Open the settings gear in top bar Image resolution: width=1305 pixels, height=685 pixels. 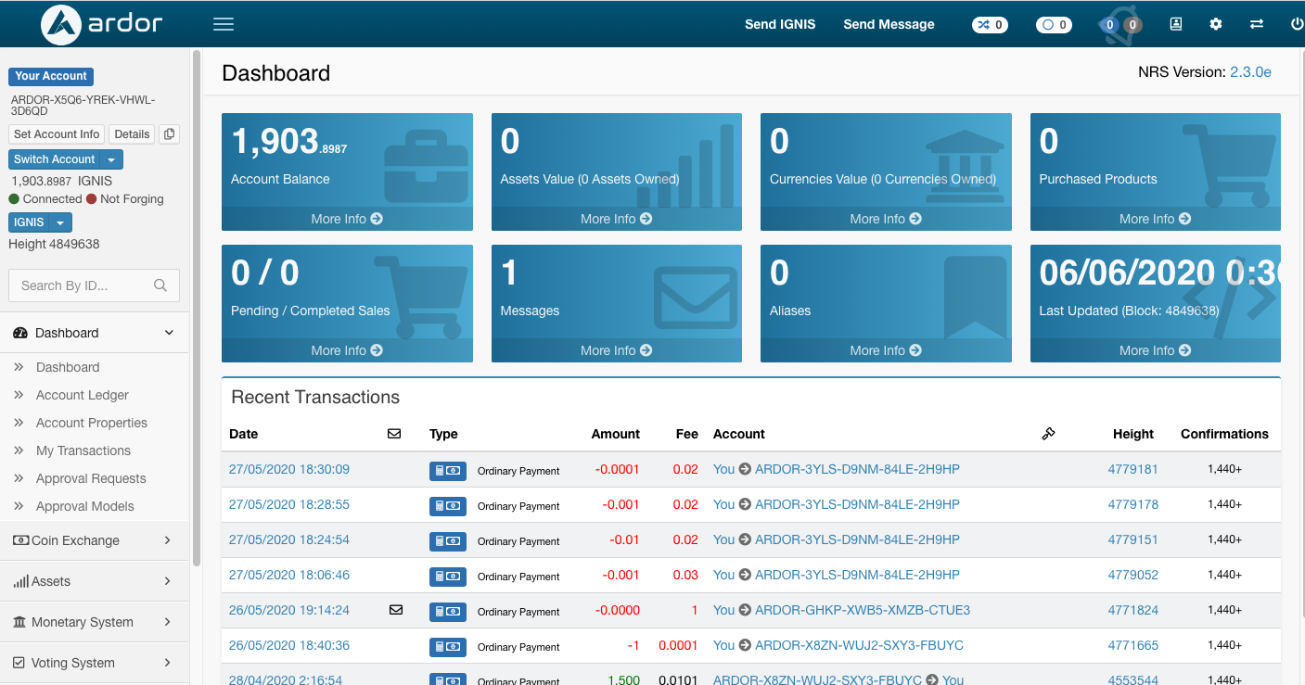pyautogui.click(x=1216, y=24)
